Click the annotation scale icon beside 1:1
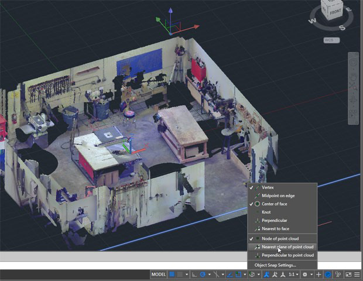This screenshot has width=363, height=281. pyautogui.click(x=283, y=275)
